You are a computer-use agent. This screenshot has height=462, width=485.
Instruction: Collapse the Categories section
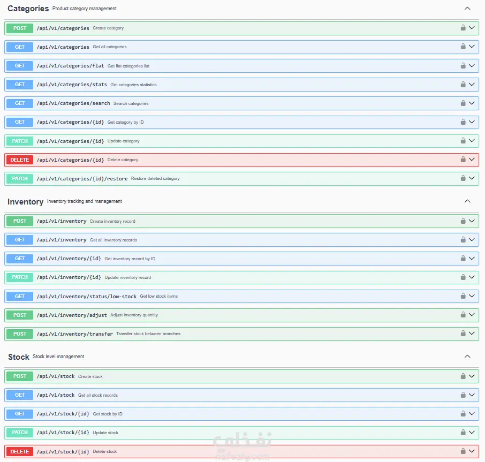pos(467,9)
